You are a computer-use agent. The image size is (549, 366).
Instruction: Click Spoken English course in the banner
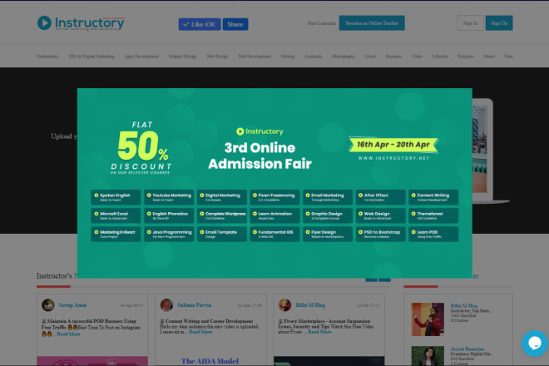tap(116, 197)
